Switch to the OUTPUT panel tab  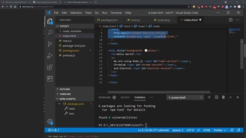tap(125, 97)
